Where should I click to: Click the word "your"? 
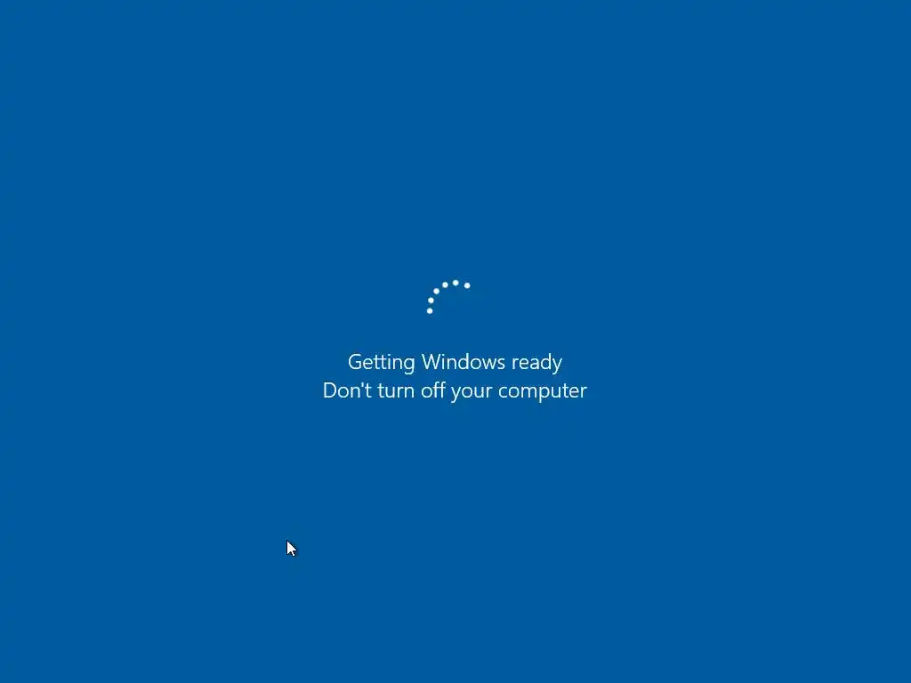[472, 392]
